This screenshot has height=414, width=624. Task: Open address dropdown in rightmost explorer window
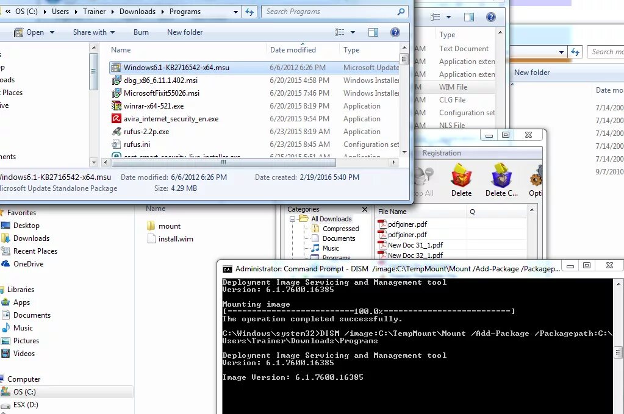(561, 52)
